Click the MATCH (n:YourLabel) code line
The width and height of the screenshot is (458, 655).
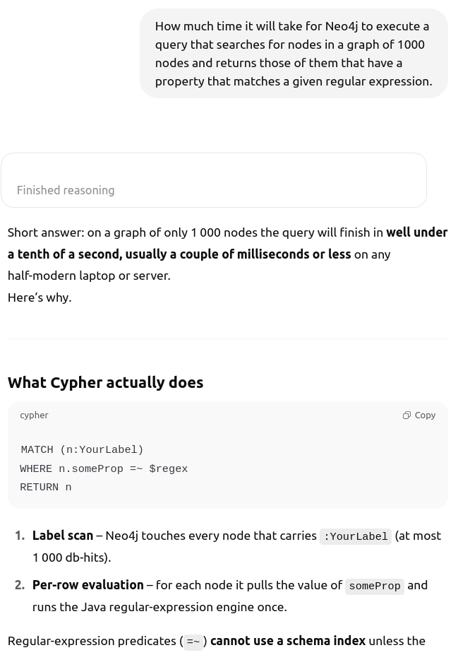82,450
